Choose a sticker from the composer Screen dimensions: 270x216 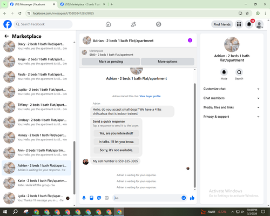[99, 198]
